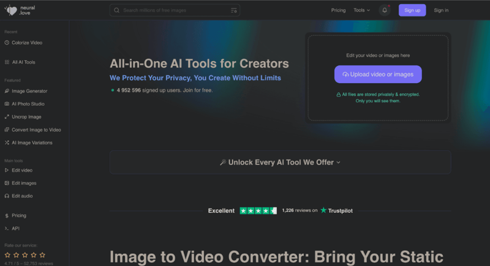Click the search filter options icon

click(233, 10)
